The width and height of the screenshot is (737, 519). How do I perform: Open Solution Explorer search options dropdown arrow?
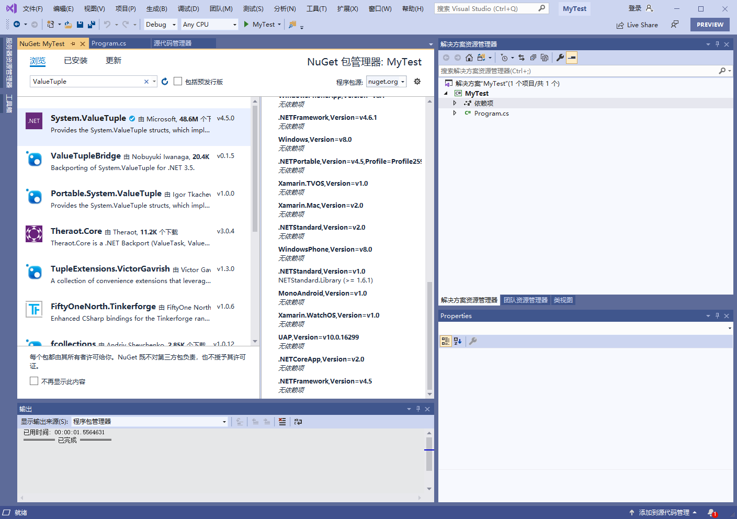(730, 71)
